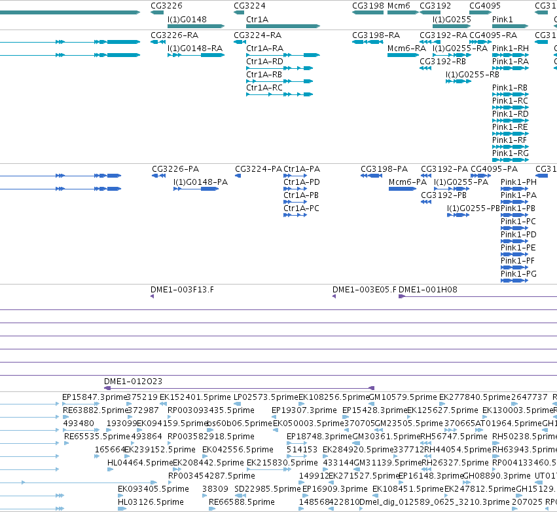Click the RE63882.5prime EST label
The height and width of the screenshot is (512, 557).
95,410
